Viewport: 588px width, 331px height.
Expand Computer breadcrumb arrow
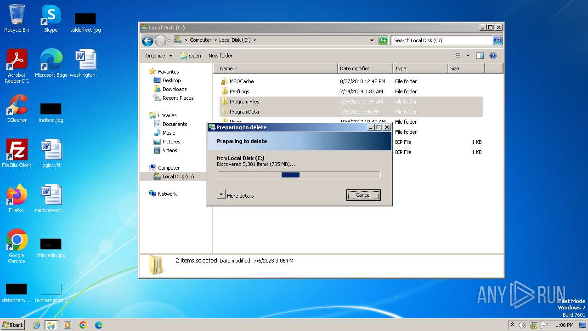pyautogui.click(x=215, y=40)
